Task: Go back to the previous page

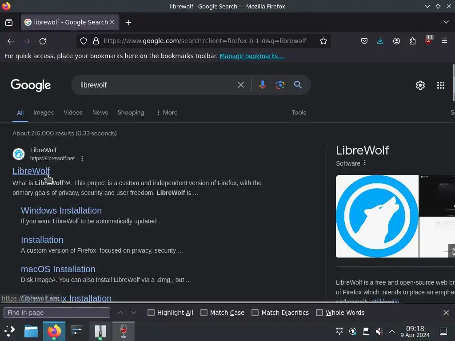Action: point(11,41)
